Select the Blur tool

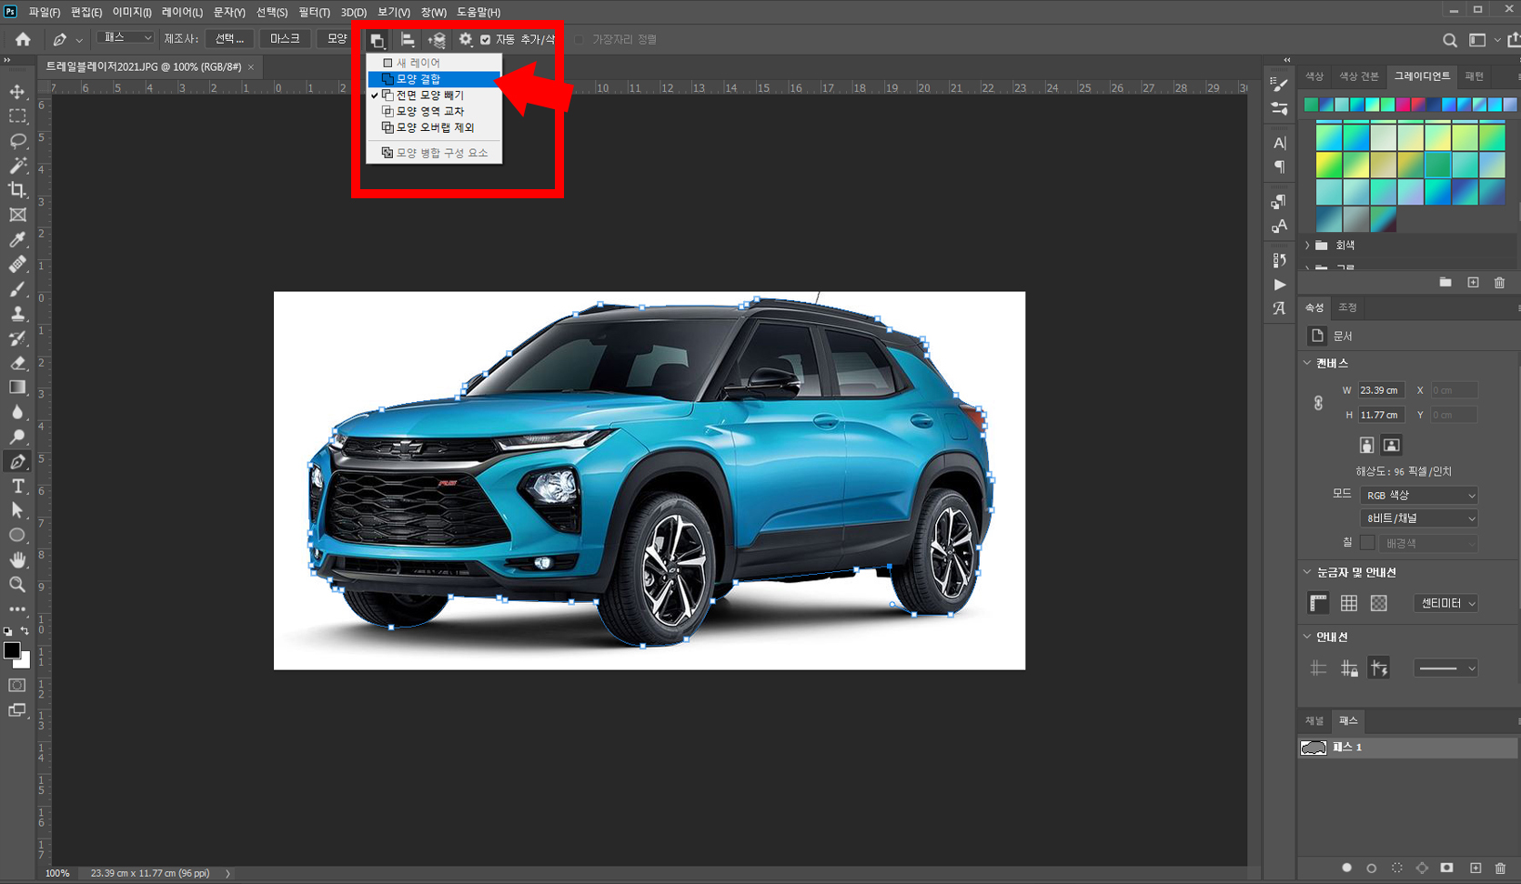click(x=17, y=412)
